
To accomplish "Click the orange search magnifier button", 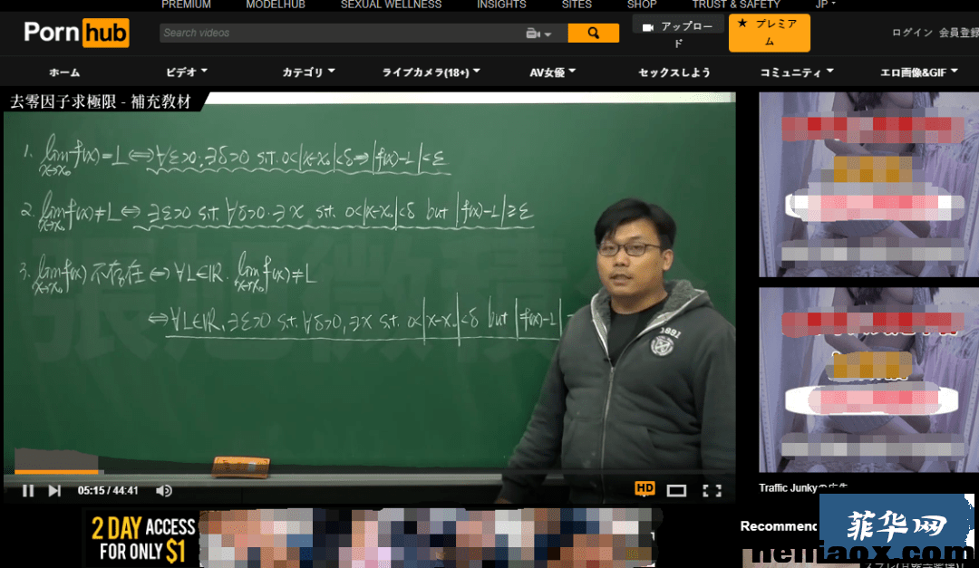I will pos(593,34).
